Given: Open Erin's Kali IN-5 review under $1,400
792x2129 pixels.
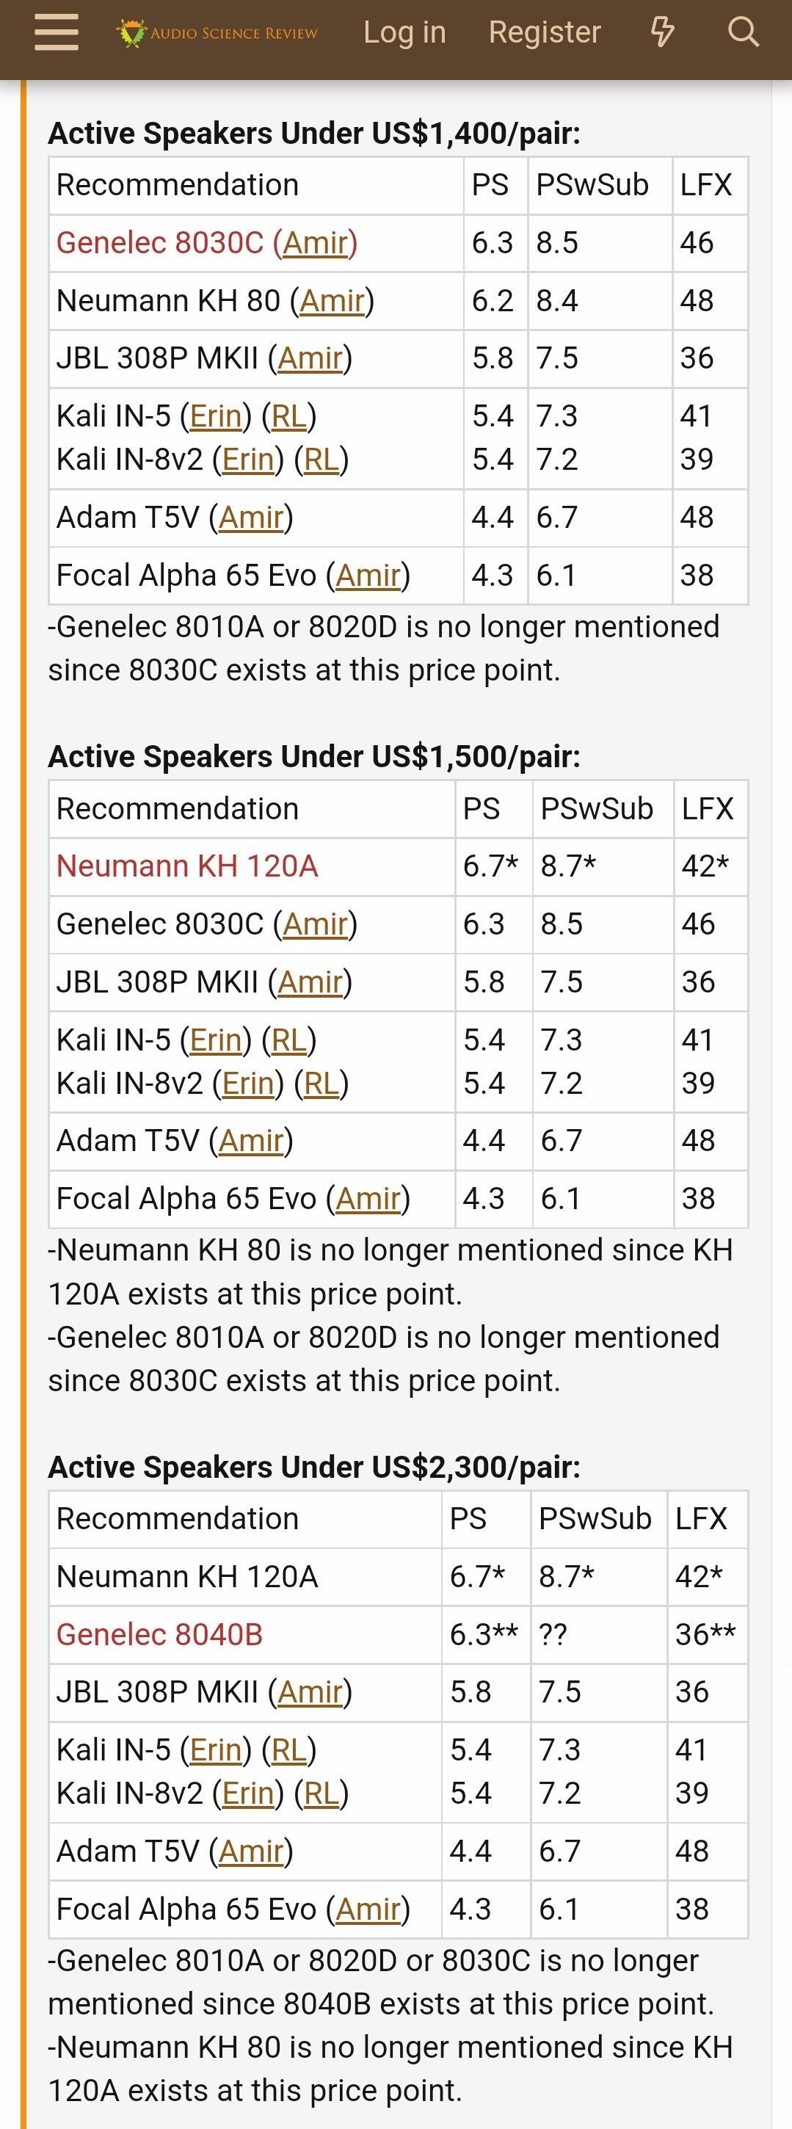Looking at the screenshot, I should pyautogui.click(x=216, y=416).
